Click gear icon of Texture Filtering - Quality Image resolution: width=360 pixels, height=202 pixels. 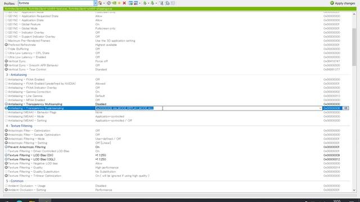tap(6, 167)
